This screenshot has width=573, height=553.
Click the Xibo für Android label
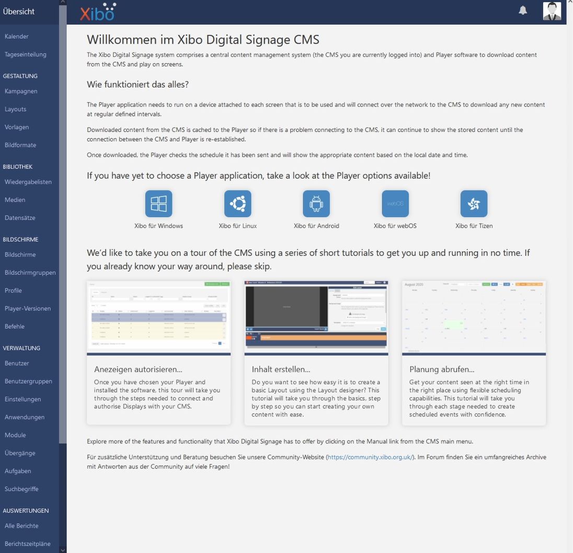[x=316, y=226]
